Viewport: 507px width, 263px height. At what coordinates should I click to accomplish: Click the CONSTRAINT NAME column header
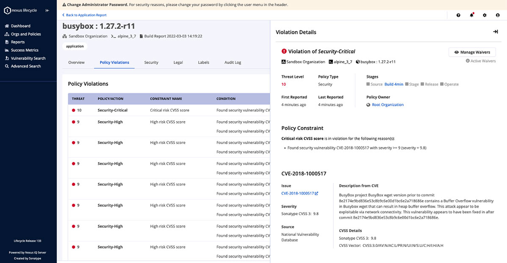coord(166,99)
